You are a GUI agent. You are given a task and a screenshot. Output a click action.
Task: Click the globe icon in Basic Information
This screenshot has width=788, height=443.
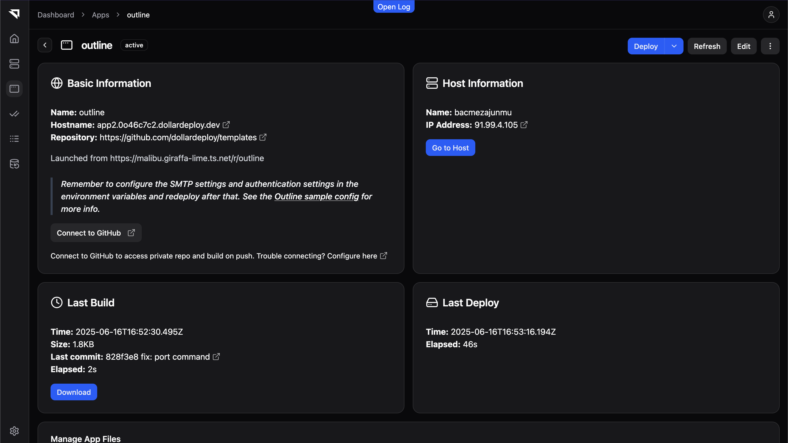[57, 83]
